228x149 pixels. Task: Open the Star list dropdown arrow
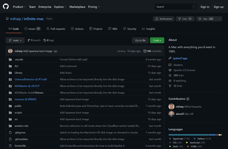219,19
